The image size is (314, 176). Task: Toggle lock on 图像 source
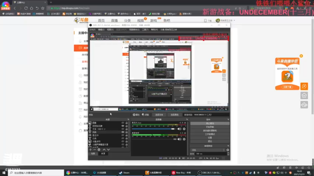tap(126, 123)
